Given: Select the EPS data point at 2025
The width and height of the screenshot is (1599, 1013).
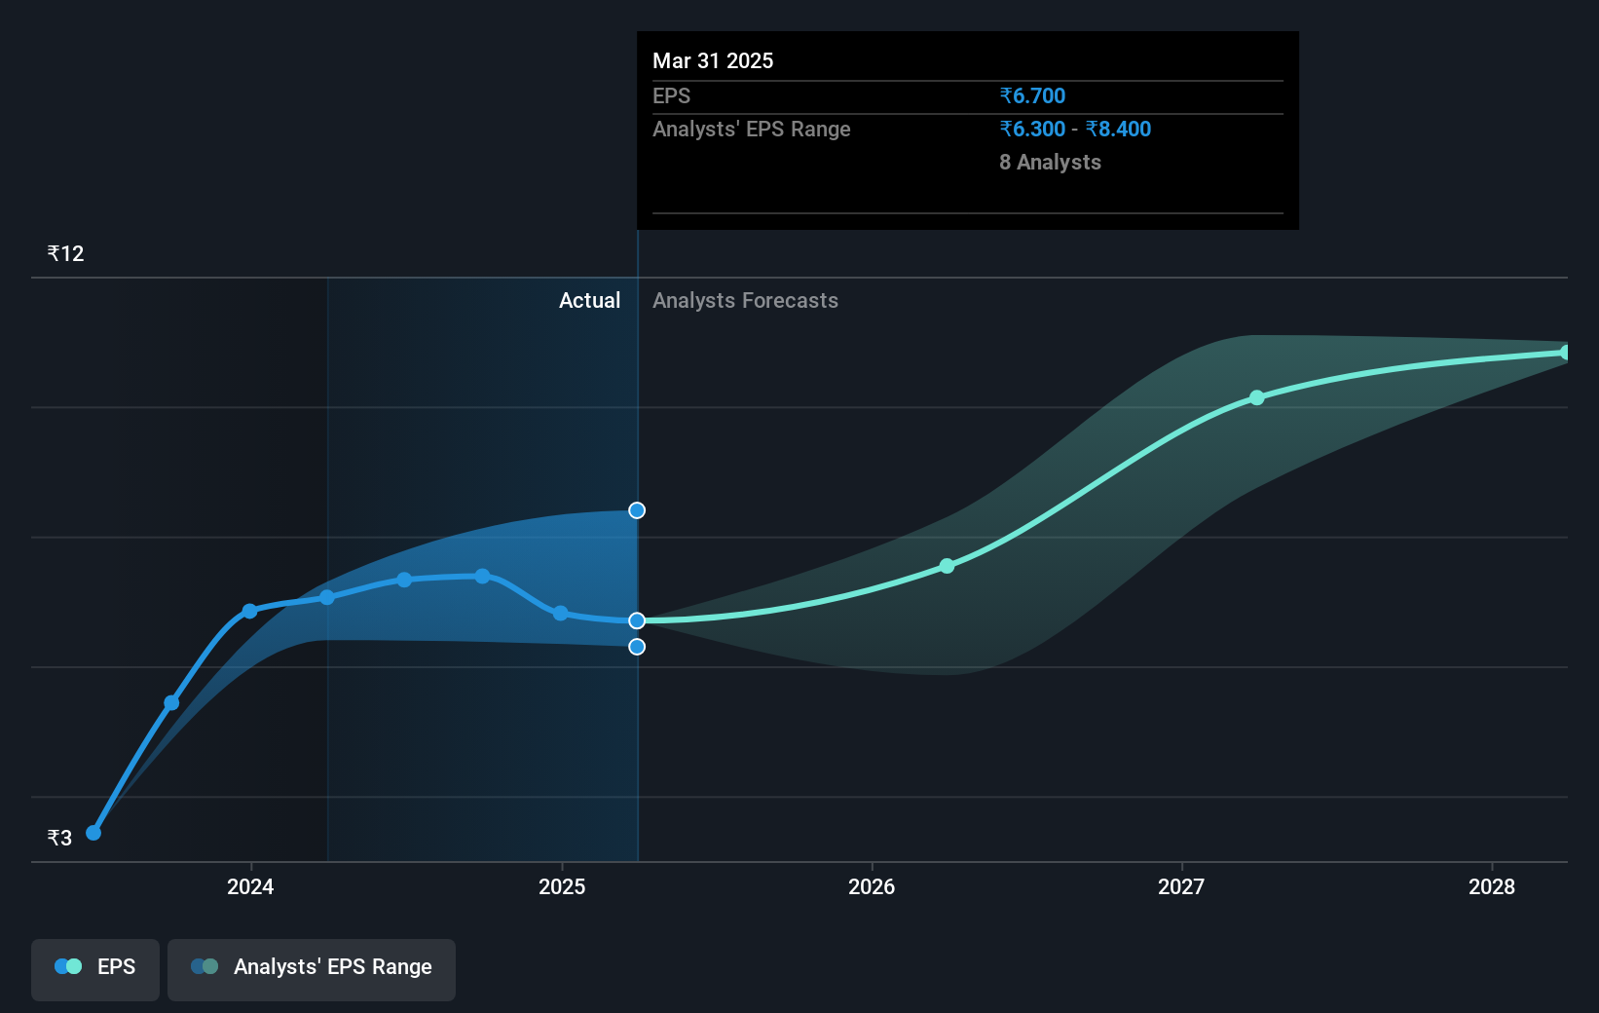Looking at the screenshot, I should point(560,613).
